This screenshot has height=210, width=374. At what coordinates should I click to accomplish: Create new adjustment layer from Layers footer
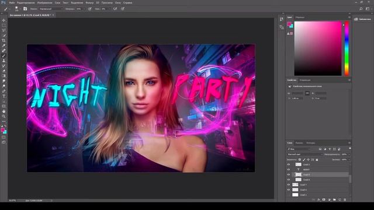329,199
